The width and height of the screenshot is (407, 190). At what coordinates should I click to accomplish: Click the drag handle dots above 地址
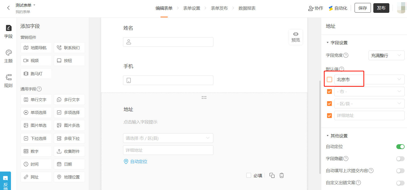pos(204,98)
